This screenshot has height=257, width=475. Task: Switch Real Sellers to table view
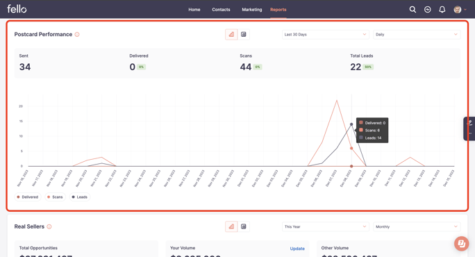pos(244,226)
